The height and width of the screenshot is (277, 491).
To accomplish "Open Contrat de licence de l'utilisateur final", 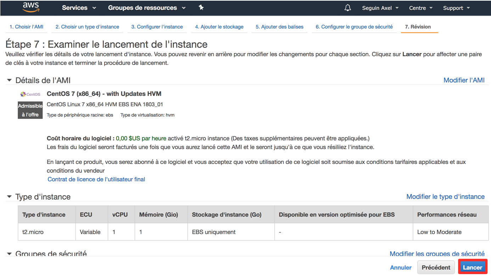I will pos(96,179).
